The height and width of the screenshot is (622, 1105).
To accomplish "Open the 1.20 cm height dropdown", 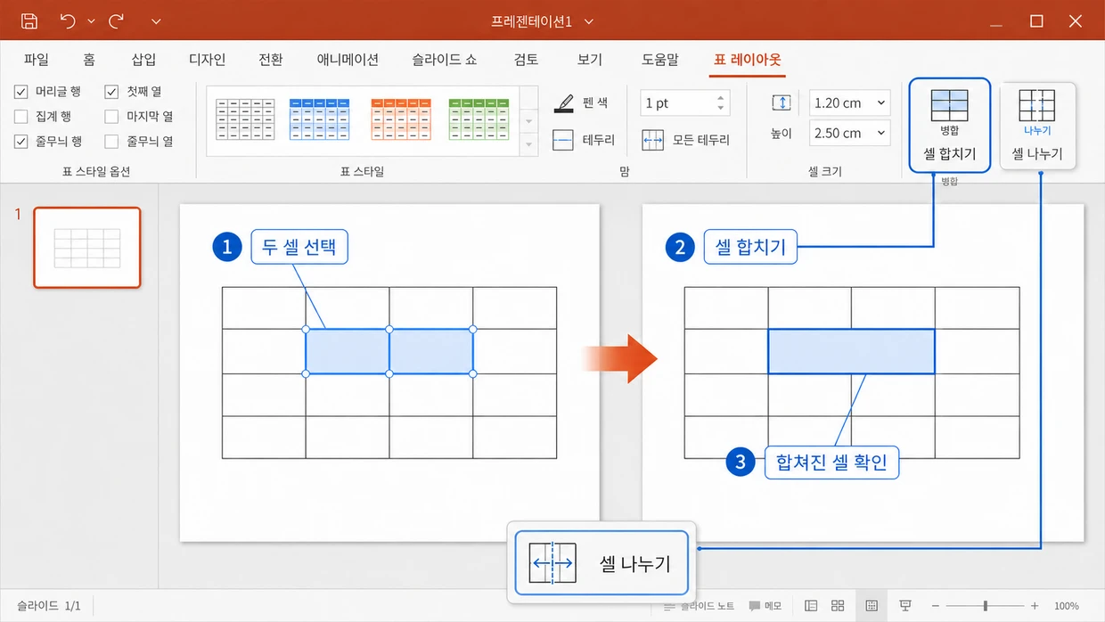I will [x=881, y=102].
